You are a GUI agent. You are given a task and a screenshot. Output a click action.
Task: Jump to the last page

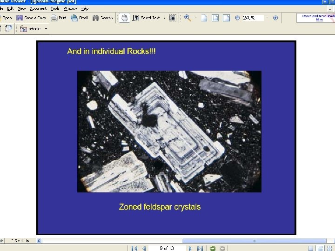click(200, 248)
